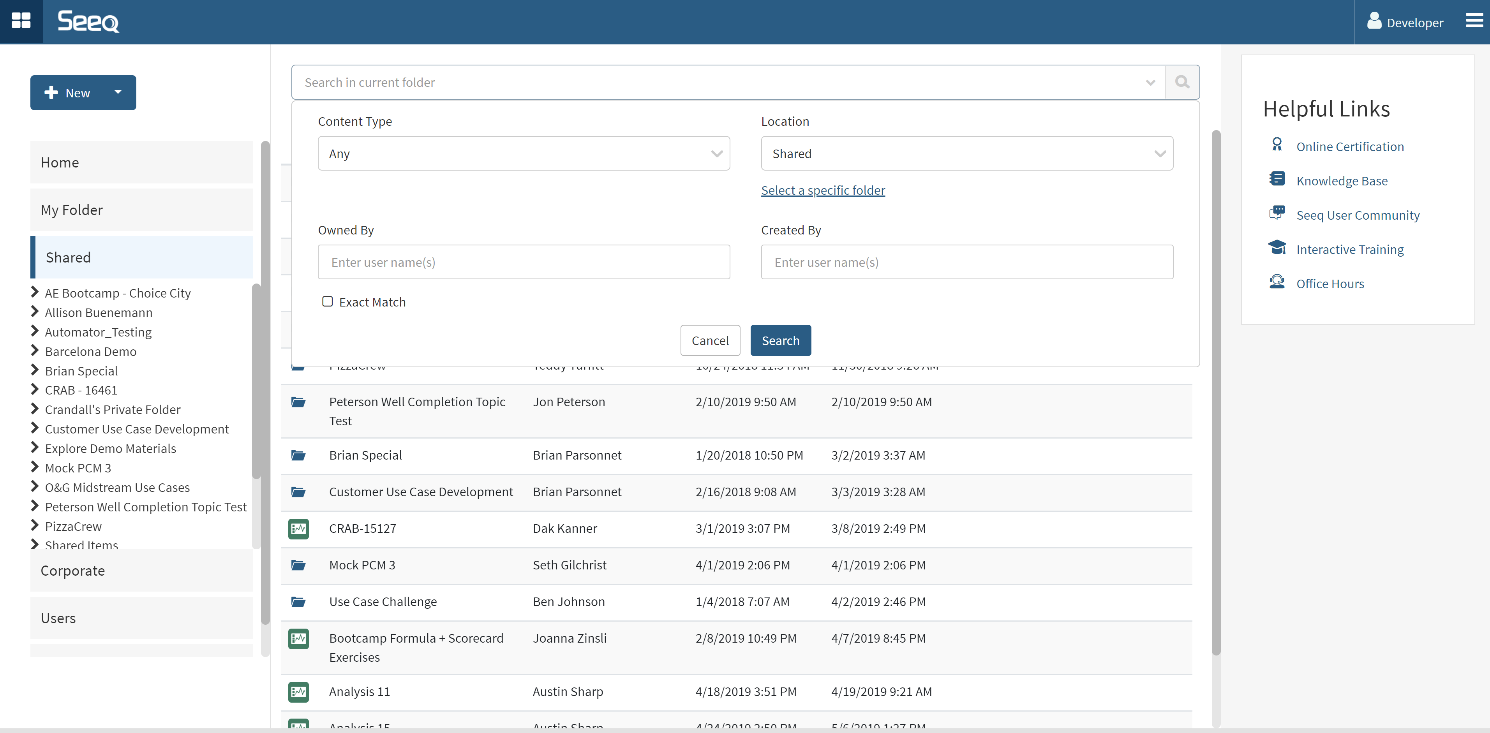Viewport: 1490px width, 733px height.
Task: Click the Owned By user name field
Action: click(524, 262)
